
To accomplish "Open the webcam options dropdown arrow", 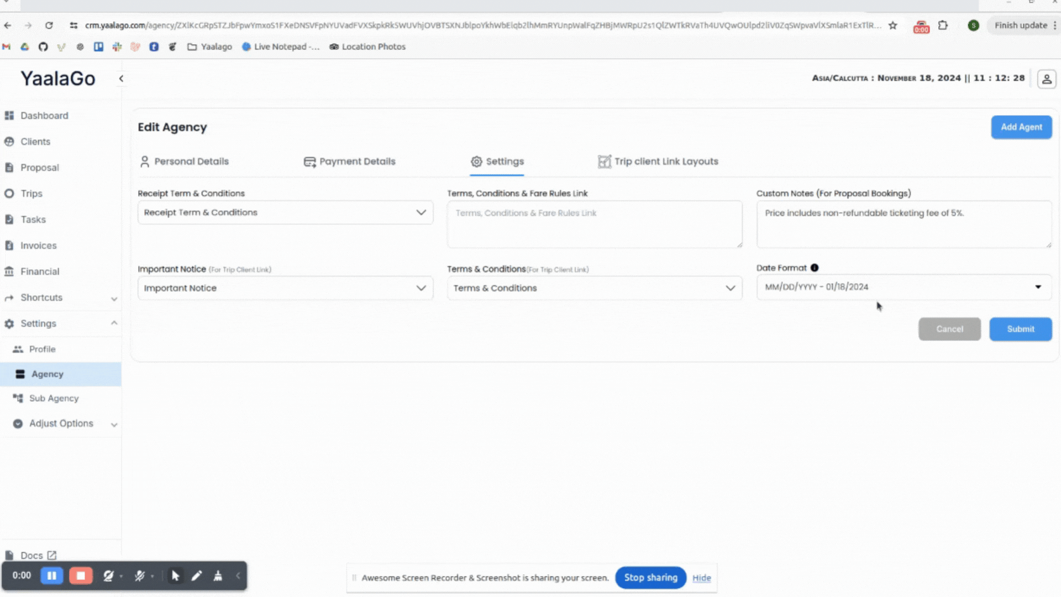I will click(121, 576).
